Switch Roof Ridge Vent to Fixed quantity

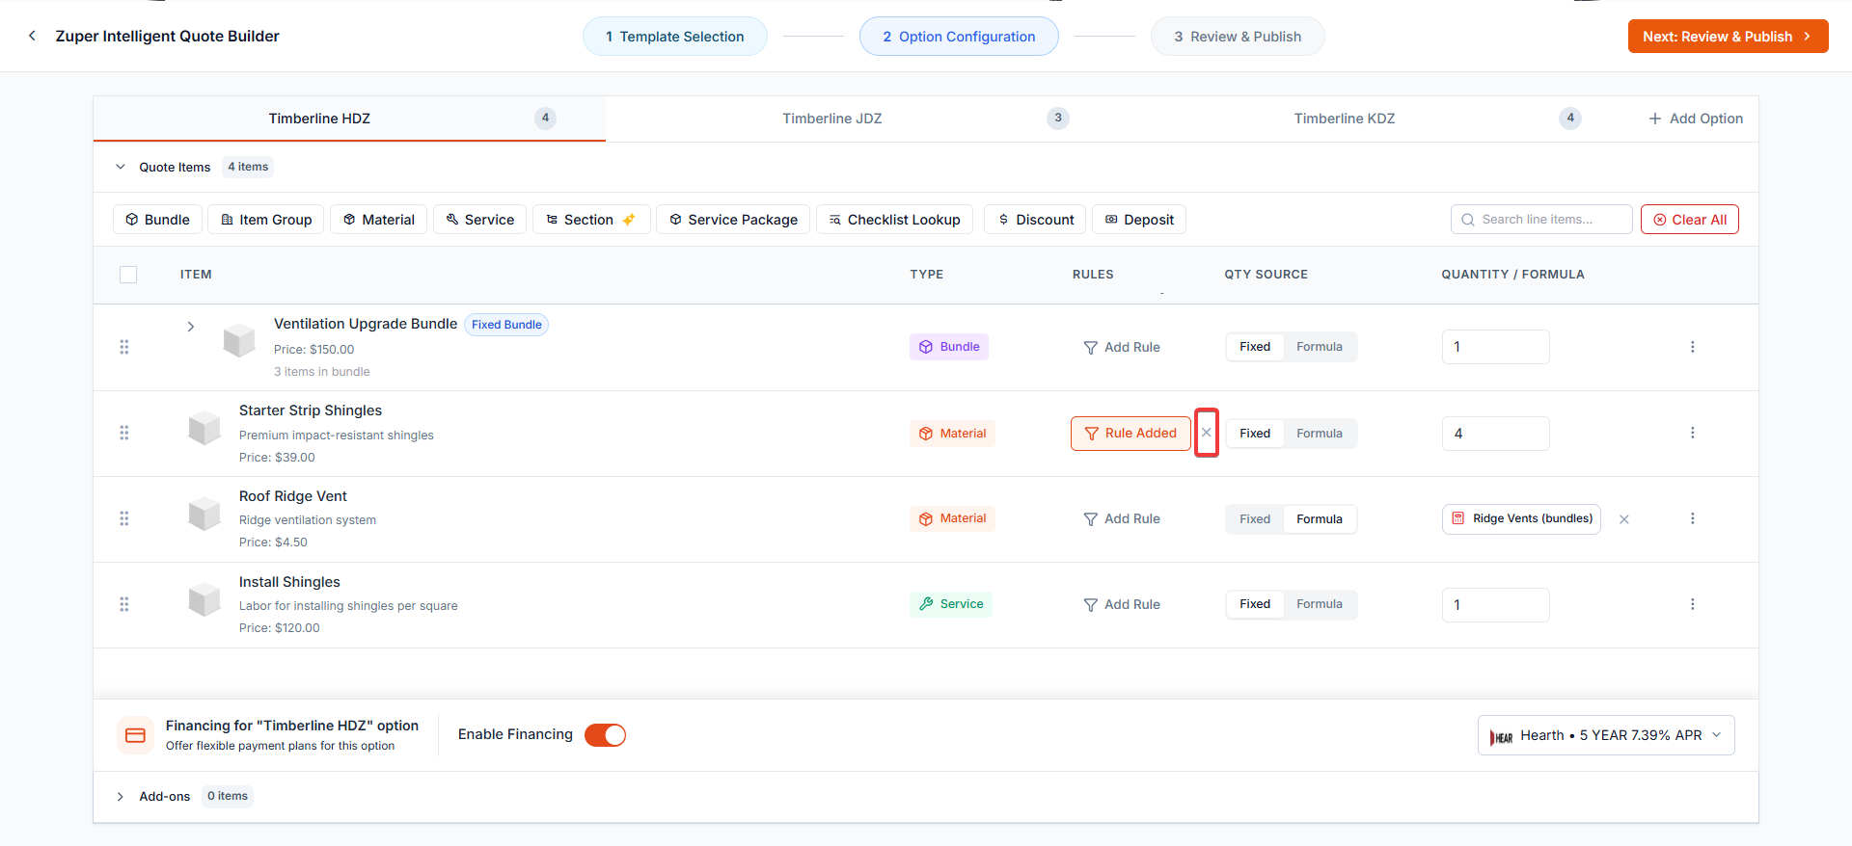[1255, 519]
